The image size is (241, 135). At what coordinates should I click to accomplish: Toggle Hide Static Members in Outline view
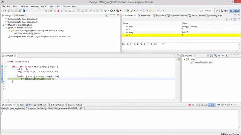point(219,55)
